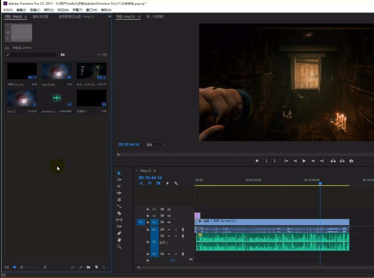Go to In point
374x278 pixels.
[x=286, y=161]
